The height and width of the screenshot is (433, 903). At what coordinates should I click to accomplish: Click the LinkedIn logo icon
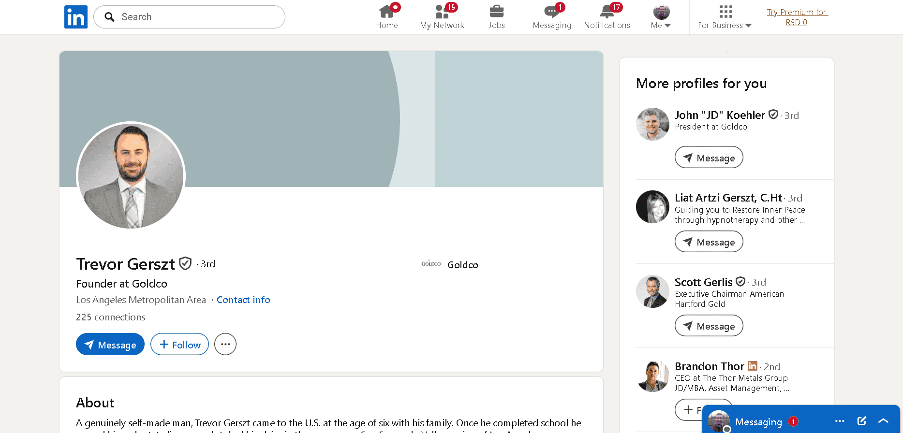click(76, 17)
